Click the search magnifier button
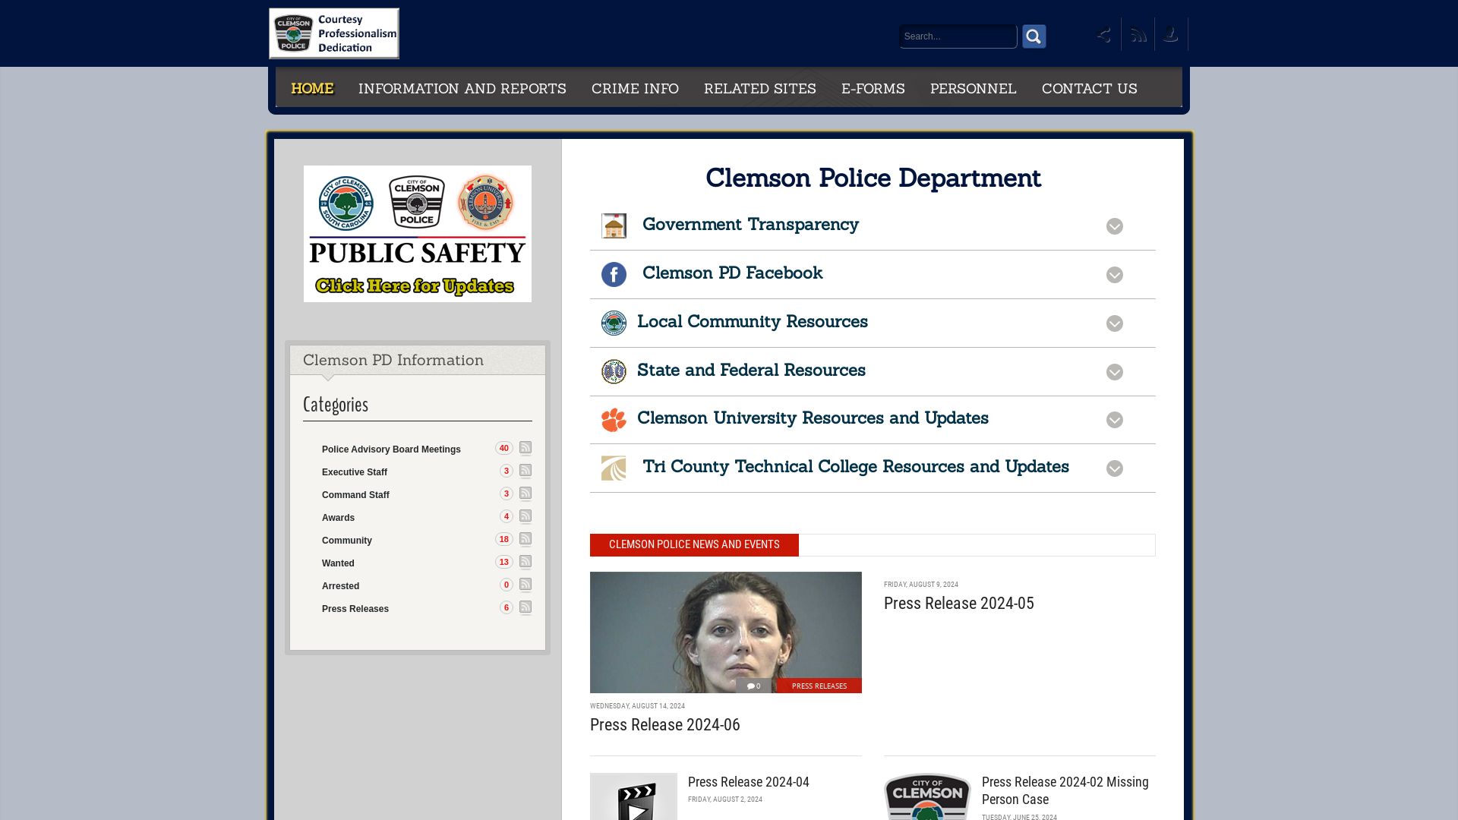The image size is (1458, 820). point(1034,36)
